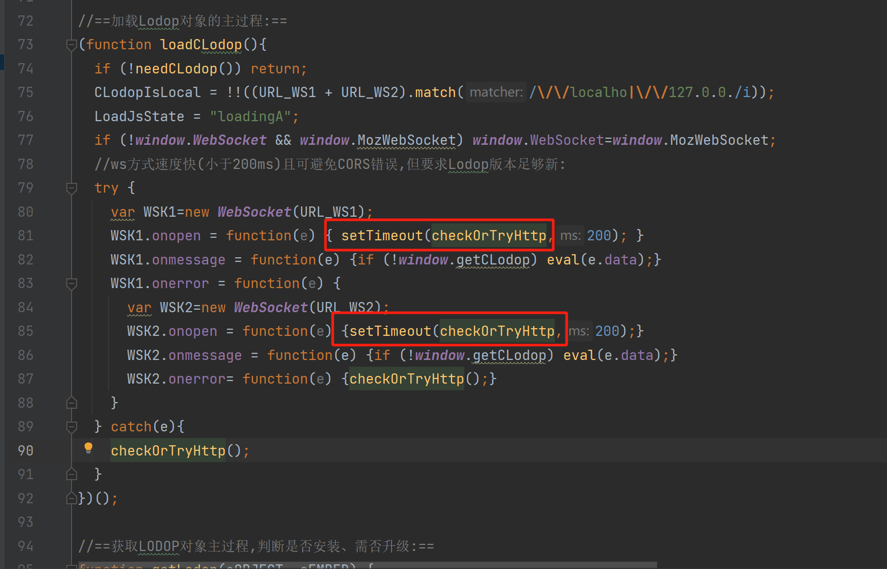Collapse the try block fold marker

(71, 188)
